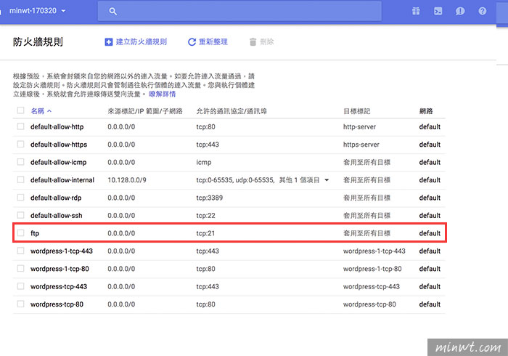Check the wordpress-tcp-443 row checkbox
Screen dimensions: 508x356
20,286
